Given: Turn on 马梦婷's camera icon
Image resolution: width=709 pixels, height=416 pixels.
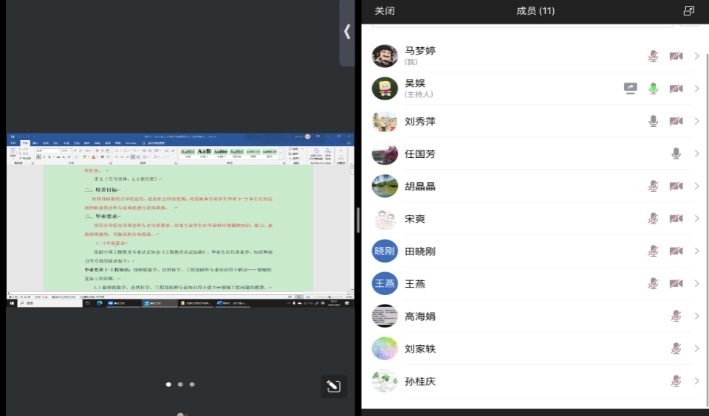Looking at the screenshot, I should click(676, 56).
